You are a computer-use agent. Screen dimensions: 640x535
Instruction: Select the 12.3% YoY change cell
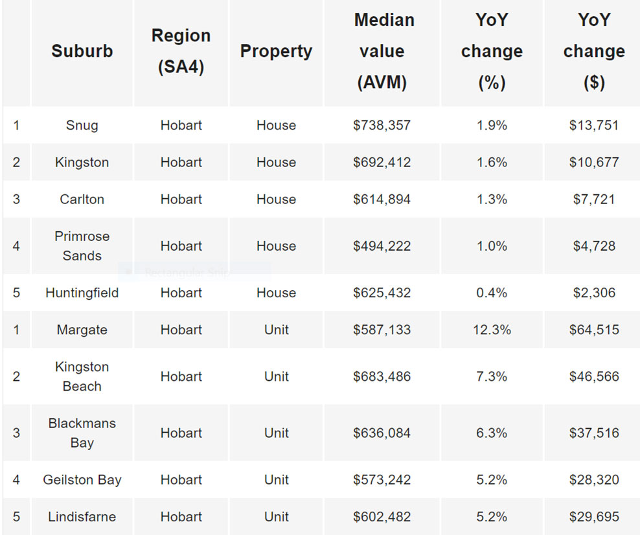pos(492,330)
